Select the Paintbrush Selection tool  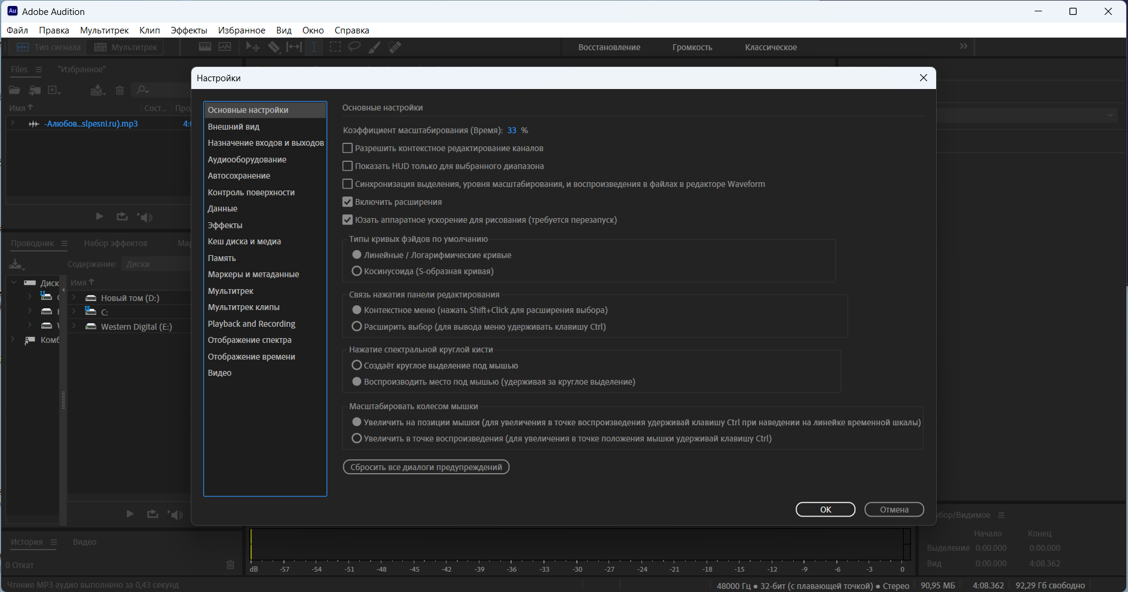point(374,47)
